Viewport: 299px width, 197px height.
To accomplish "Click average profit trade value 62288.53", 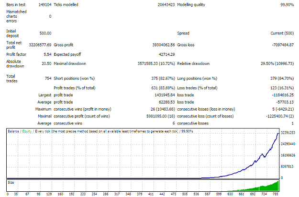I will (x=166, y=102).
